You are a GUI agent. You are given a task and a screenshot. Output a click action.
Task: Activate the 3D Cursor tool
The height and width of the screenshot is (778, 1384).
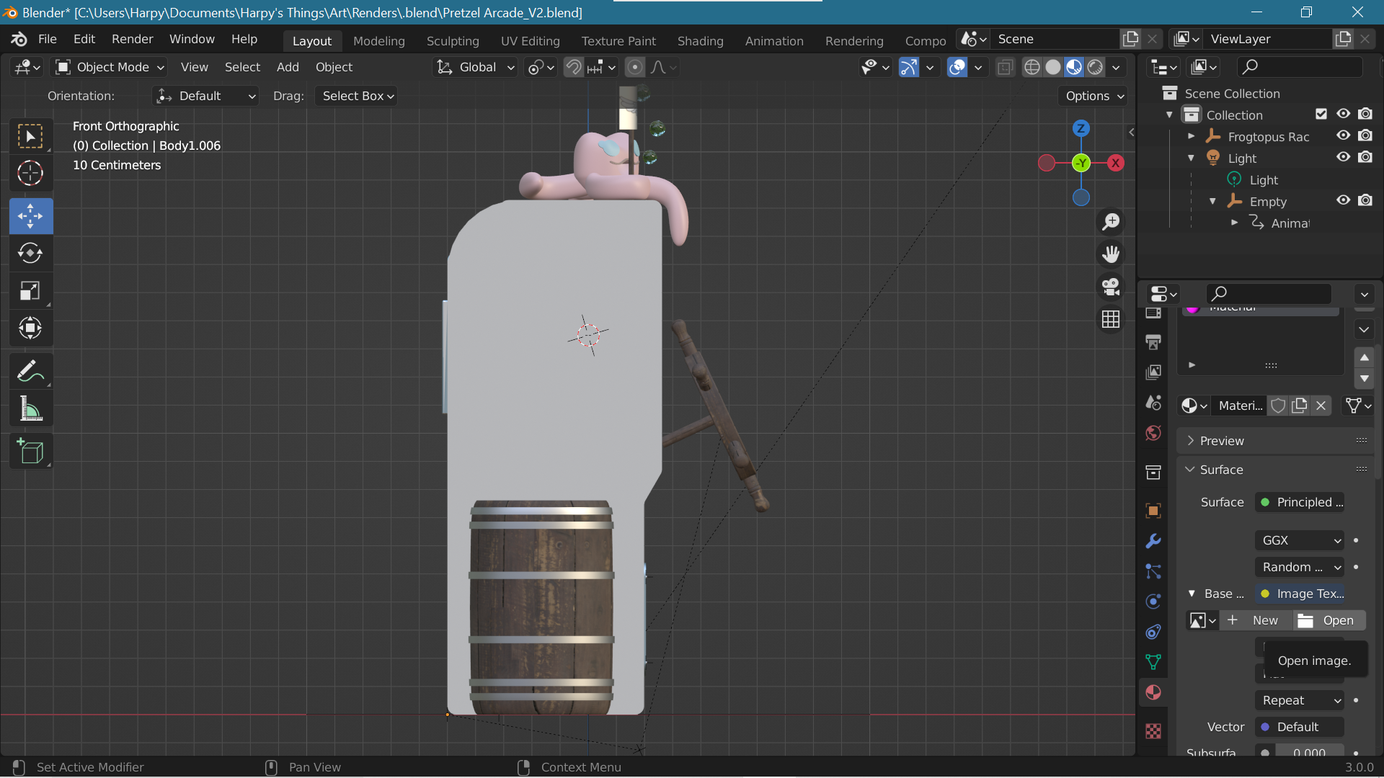click(x=30, y=173)
